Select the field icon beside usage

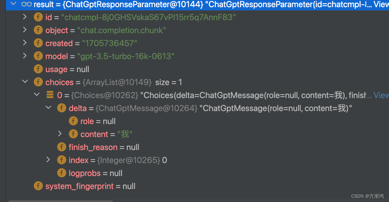pyautogui.click(x=38, y=69)
